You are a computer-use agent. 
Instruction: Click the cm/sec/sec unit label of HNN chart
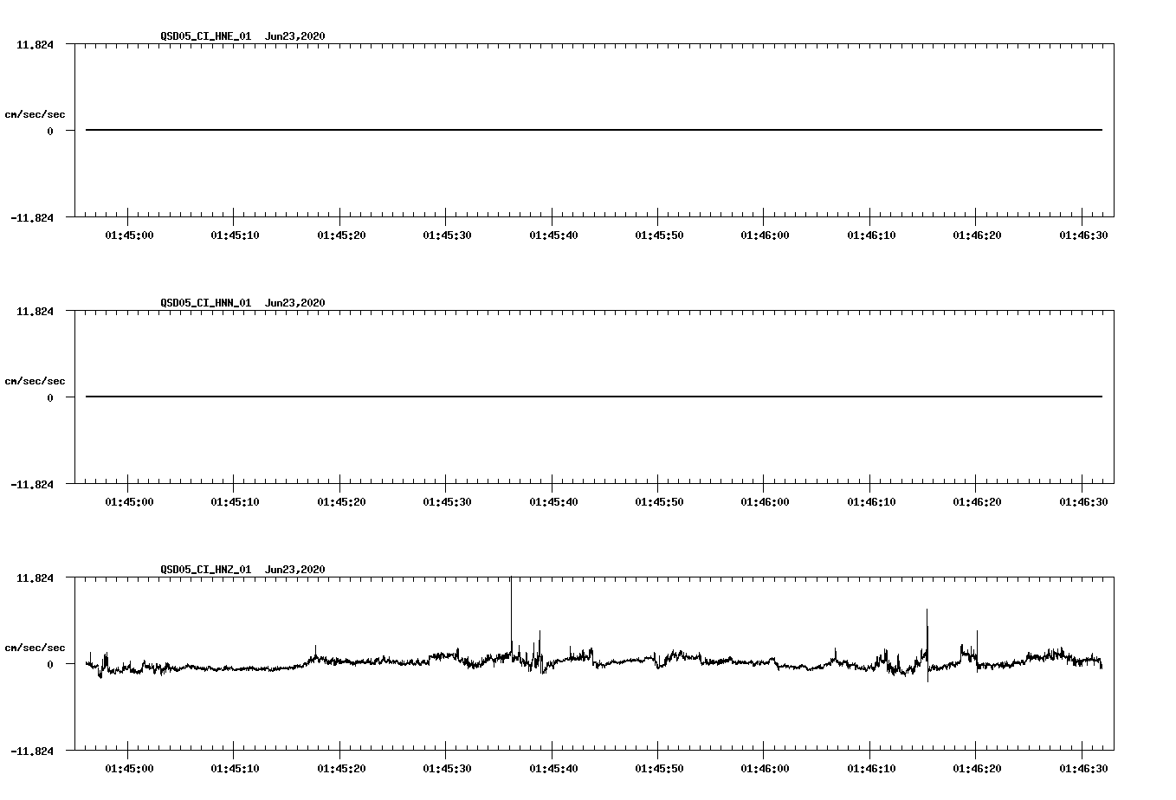(35, 381)
